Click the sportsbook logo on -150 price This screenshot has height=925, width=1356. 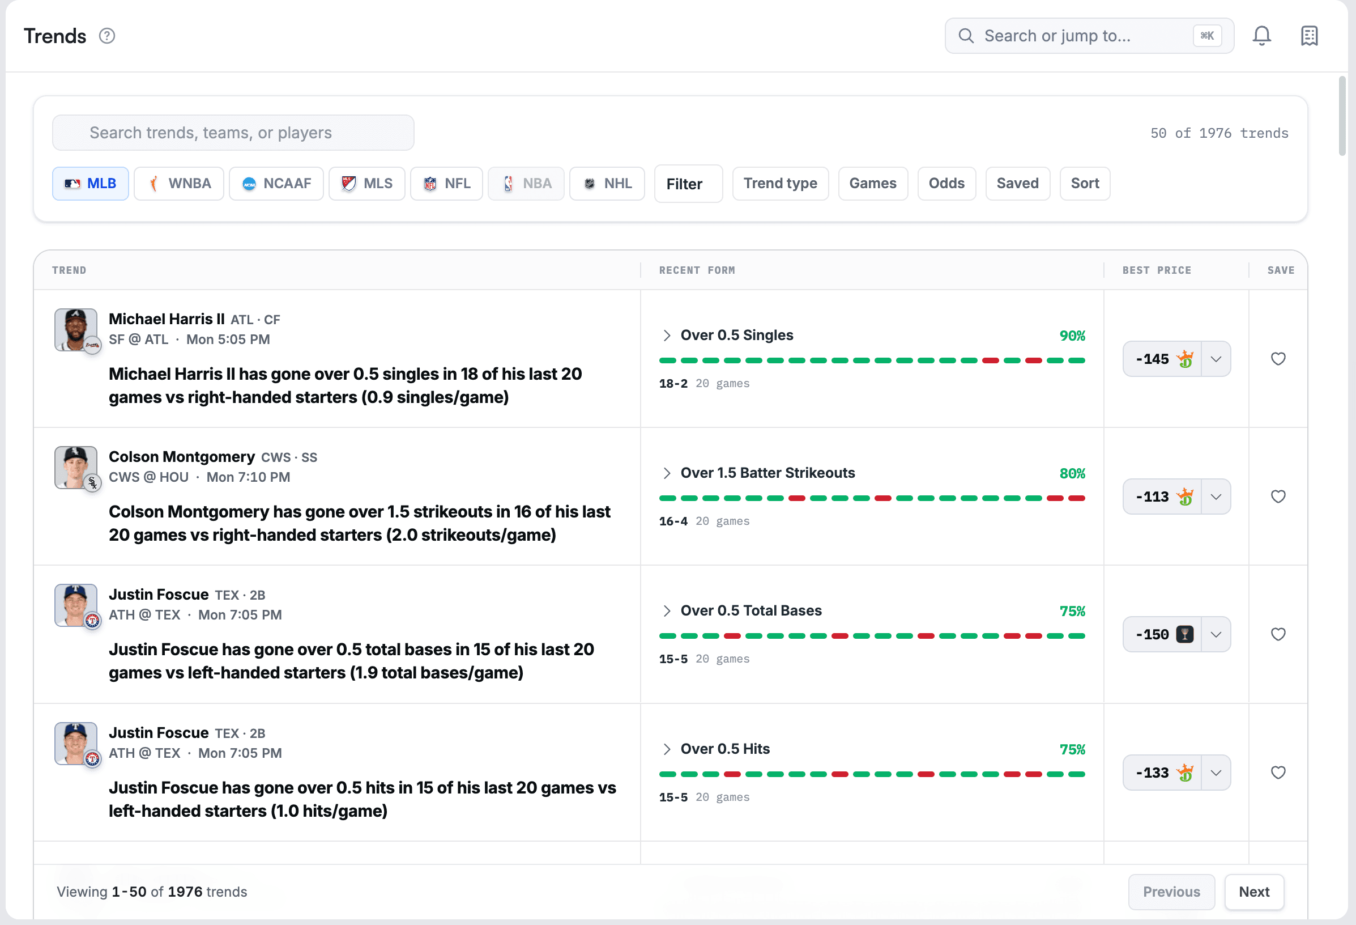1185,634
